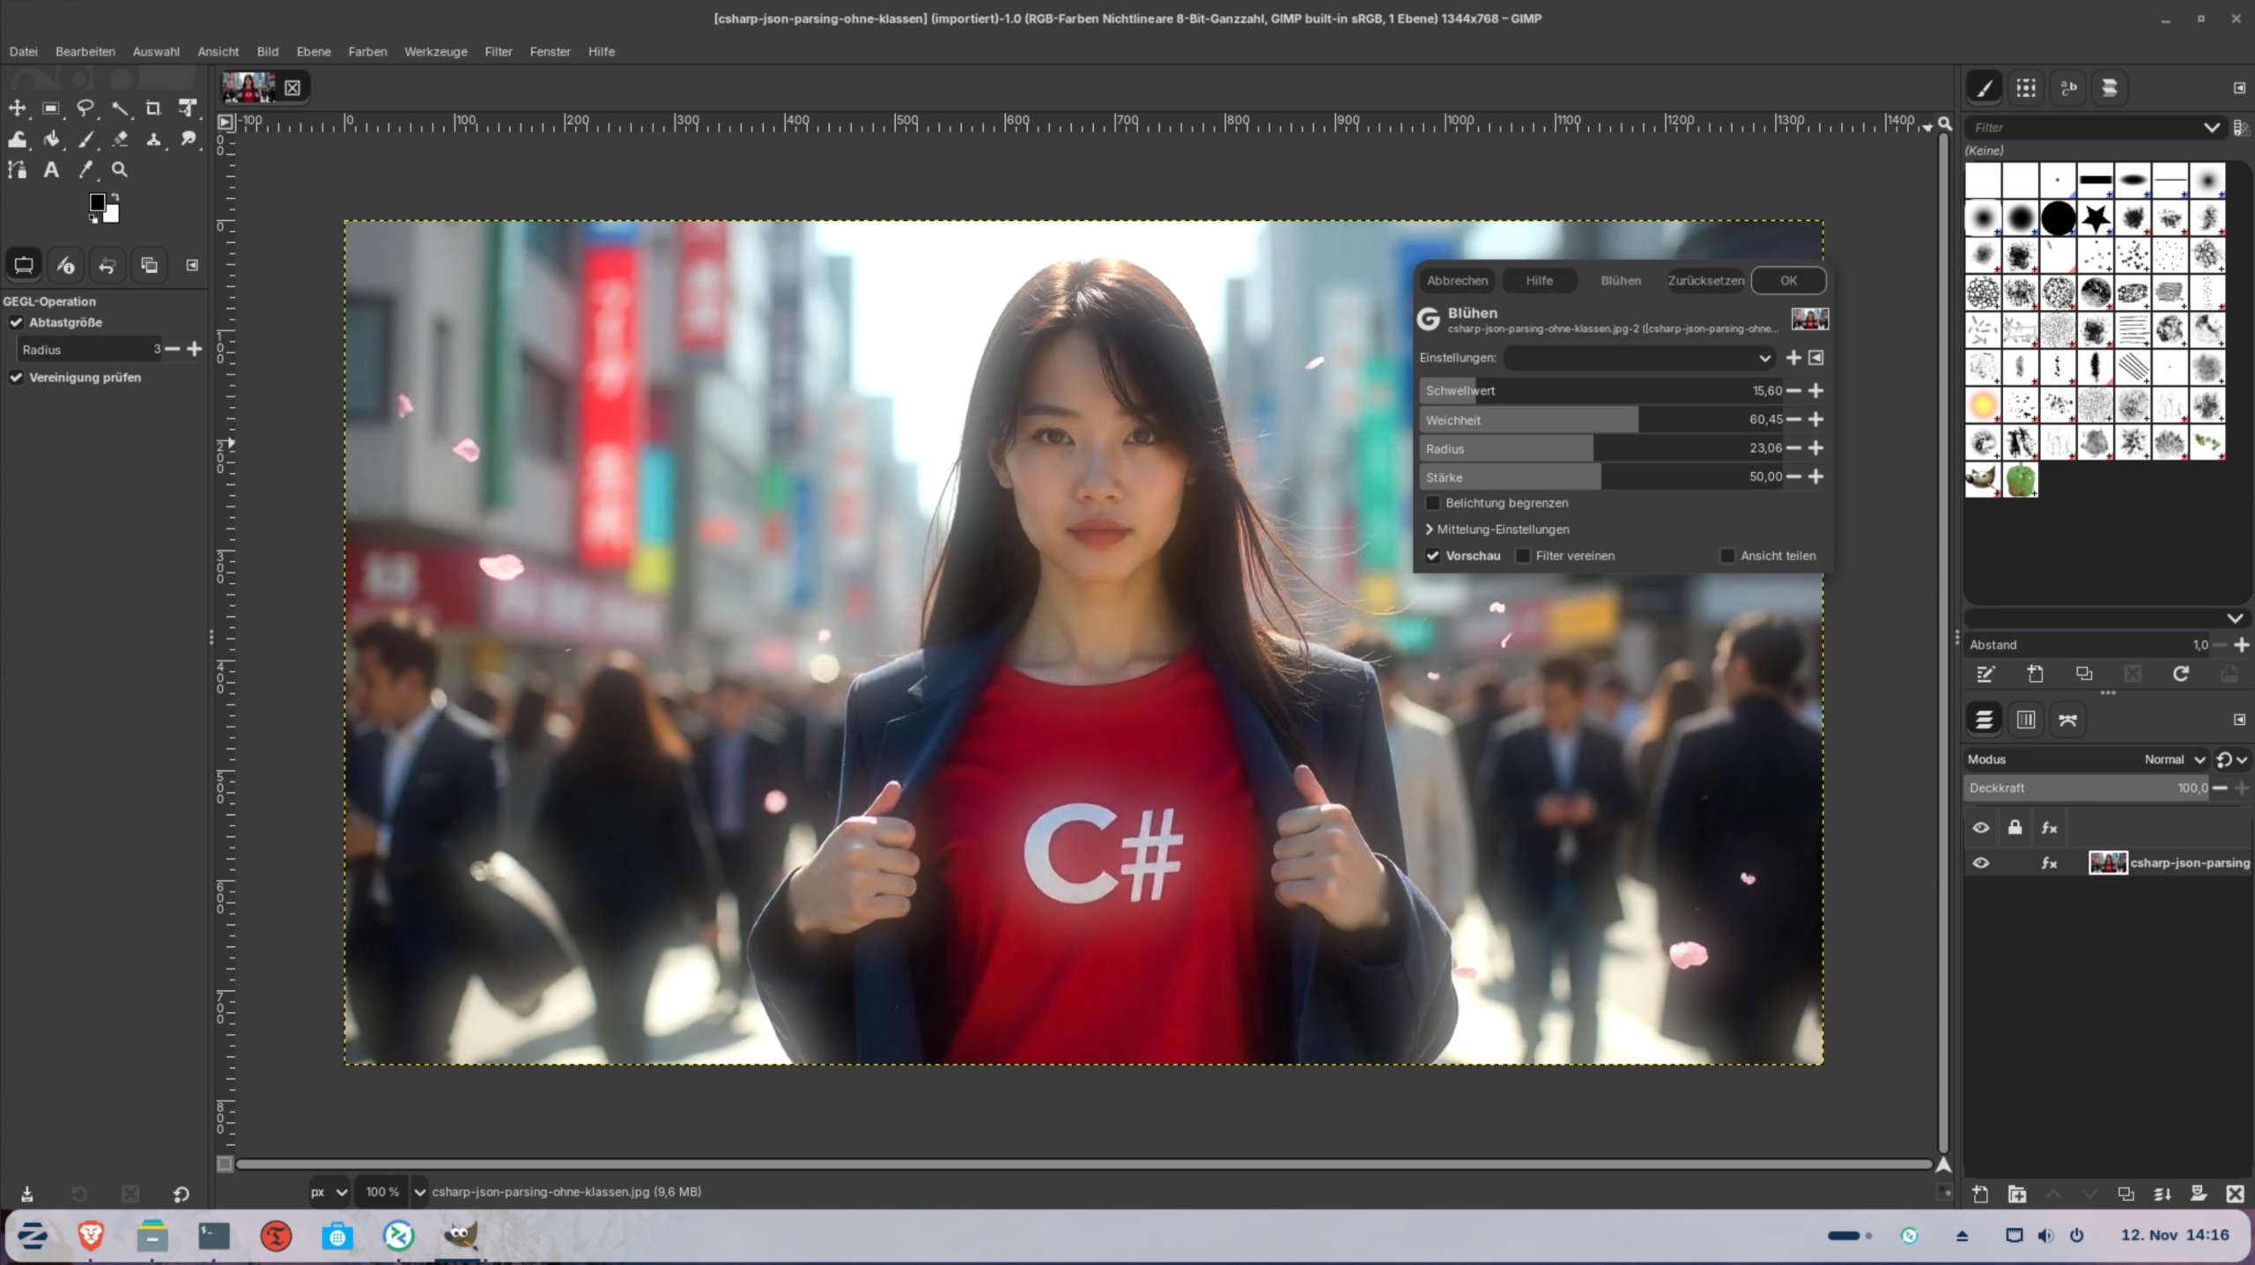Click the layer fx effects icon

2049,863
